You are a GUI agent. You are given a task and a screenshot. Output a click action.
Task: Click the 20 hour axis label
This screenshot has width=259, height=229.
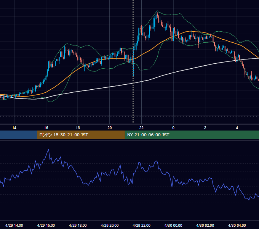tap(110, 128)
